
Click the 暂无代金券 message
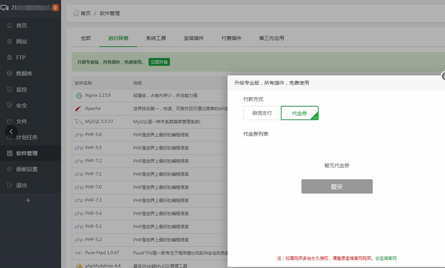click(337, 165)
